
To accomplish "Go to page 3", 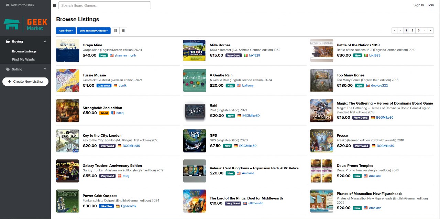I will point(419,31).
